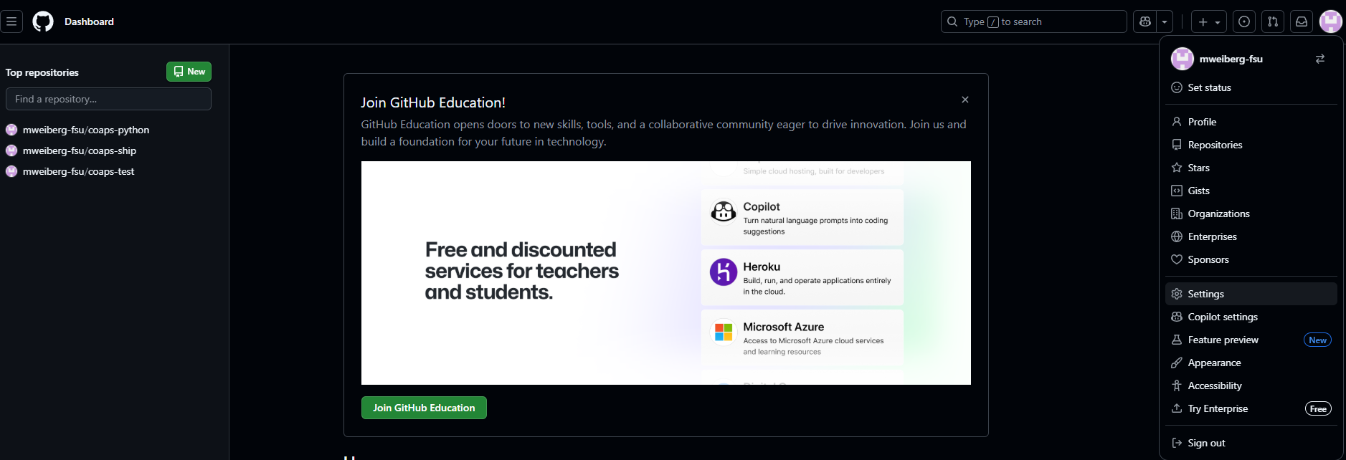Open the hamburger navigation menu
This screenshot has width=1346, height=460.
(11, 21)
